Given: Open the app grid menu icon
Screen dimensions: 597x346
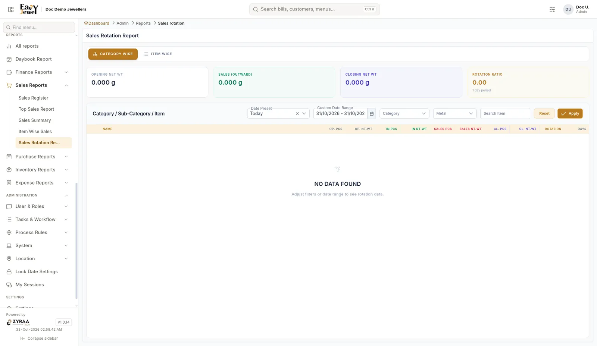Looking at the screenshot, I should click(11, 9).
